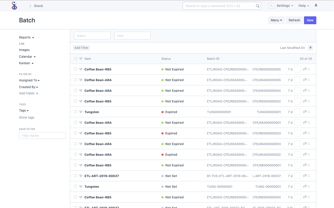Click Add Filter to filter batches
The image size is (334, 208).
click(x=81, y=48)
